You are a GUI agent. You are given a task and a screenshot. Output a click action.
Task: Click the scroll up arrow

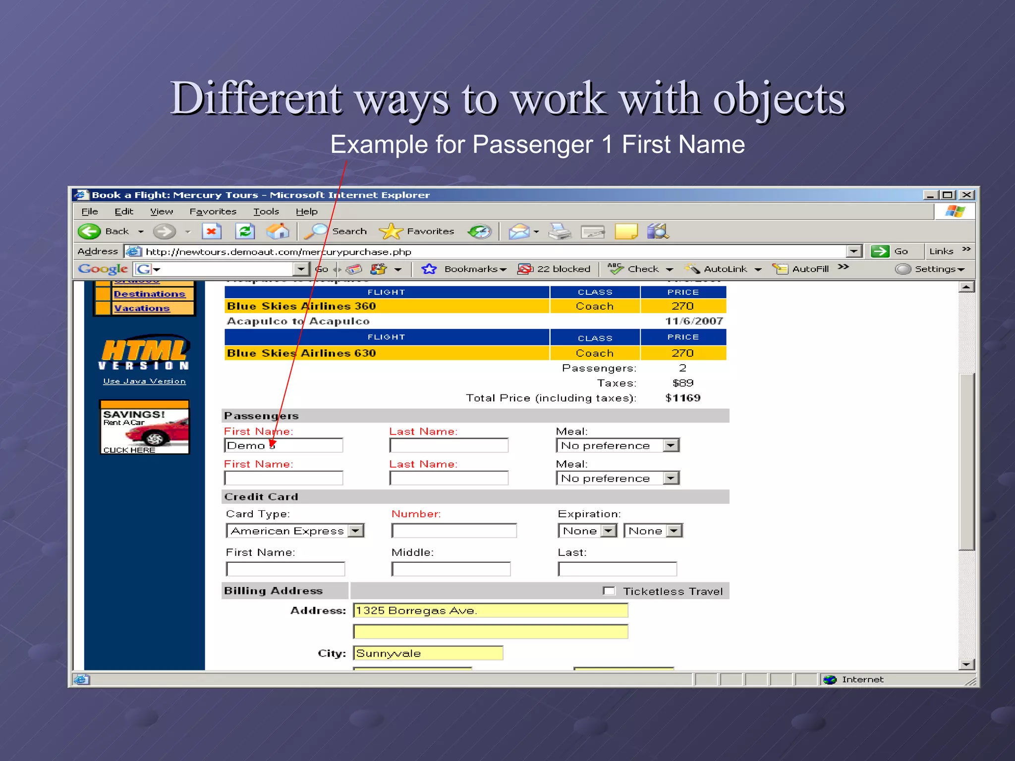(966, 287)
